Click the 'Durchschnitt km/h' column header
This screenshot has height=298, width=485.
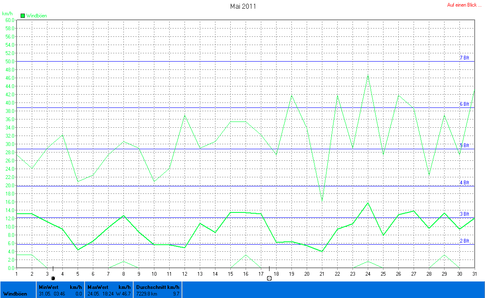tap(158, 287)
